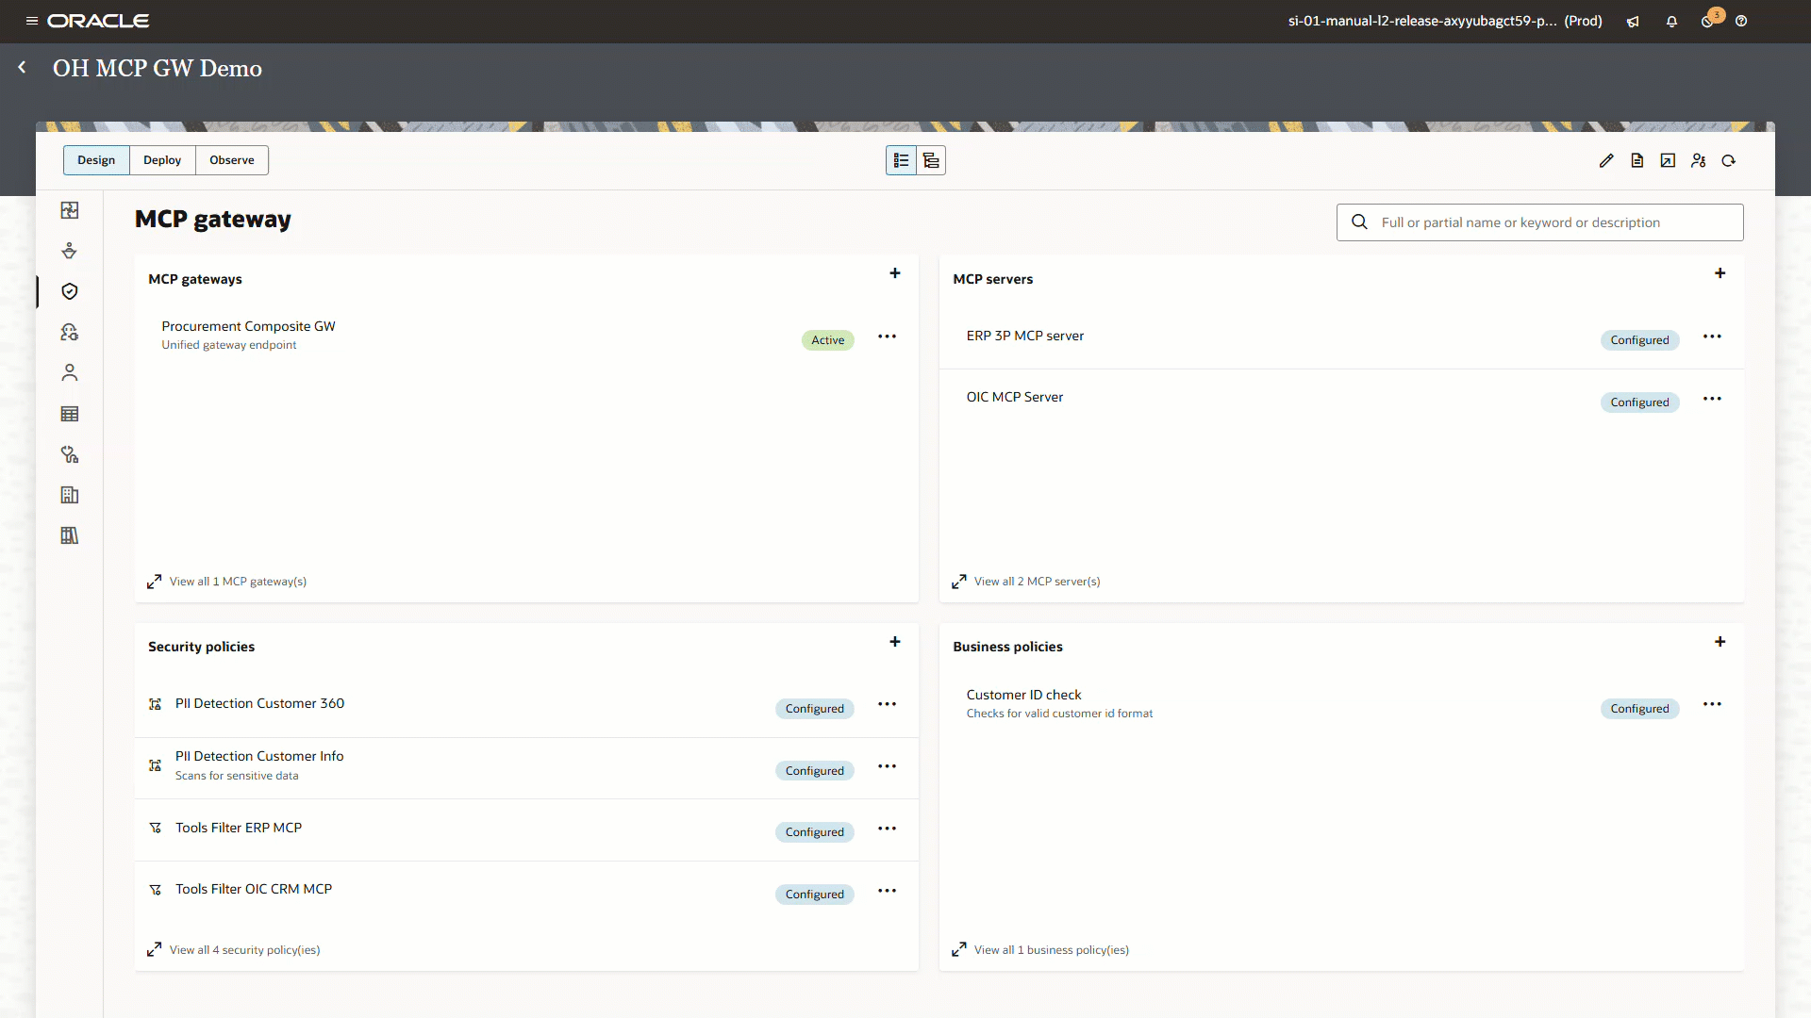Expand View all 2 MCP server(s)
Viewport: 1811px width, 1018px height.
click(x=1026, y=582)
